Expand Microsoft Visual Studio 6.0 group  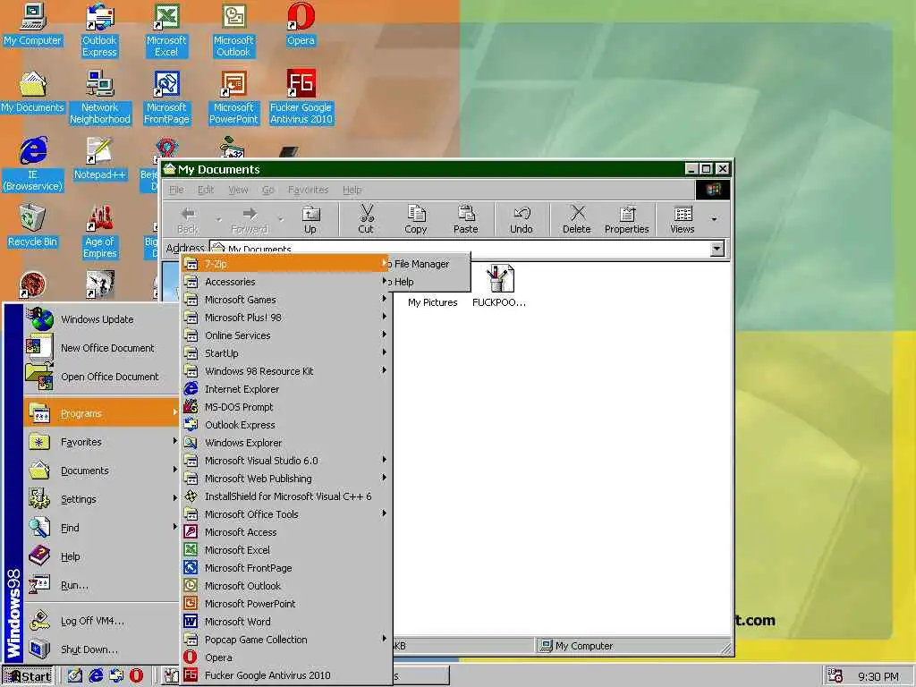(x=285, y=461)
